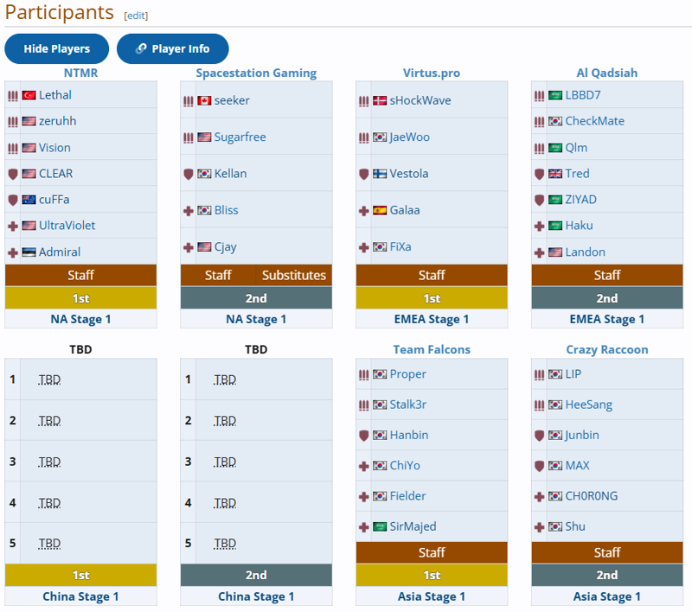692x612 pixels.
Task: Expand the Al Qadsiah Staff section
Action: [x=607, y=275]
